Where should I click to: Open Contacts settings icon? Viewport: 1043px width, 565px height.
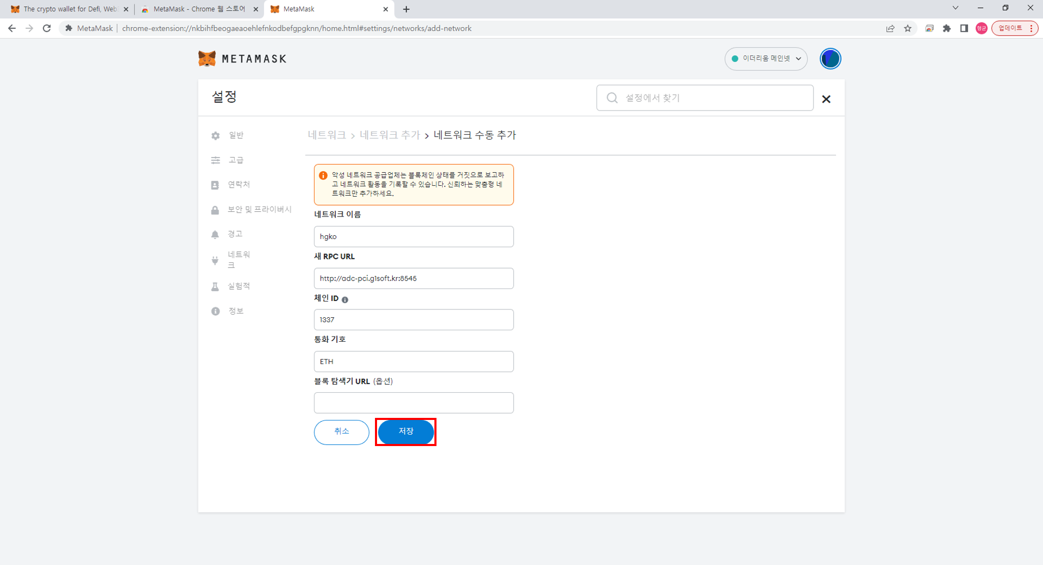(215, 185)
